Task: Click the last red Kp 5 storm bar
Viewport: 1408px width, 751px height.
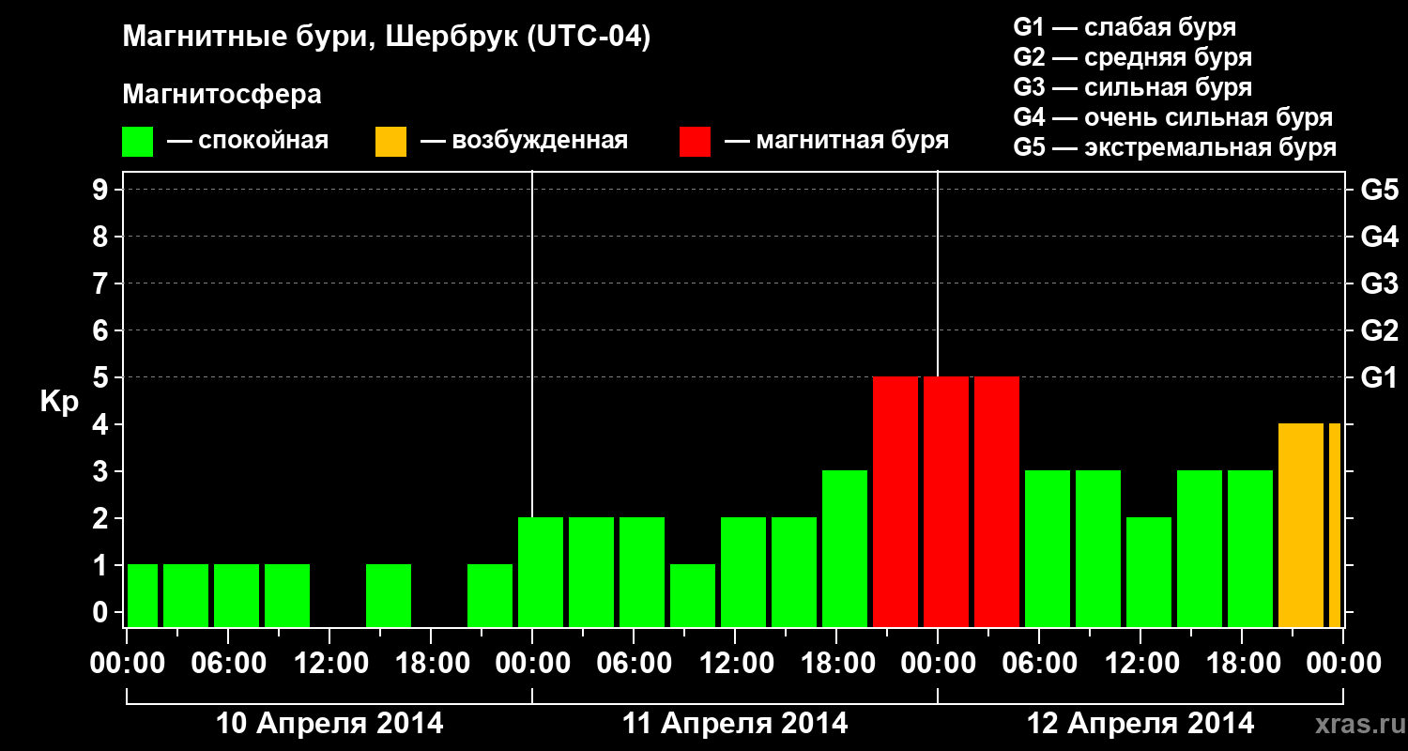Action: point(997,502)
